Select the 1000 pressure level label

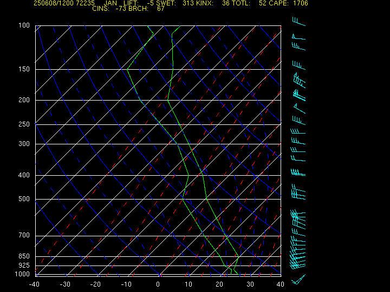pos(22,274)
